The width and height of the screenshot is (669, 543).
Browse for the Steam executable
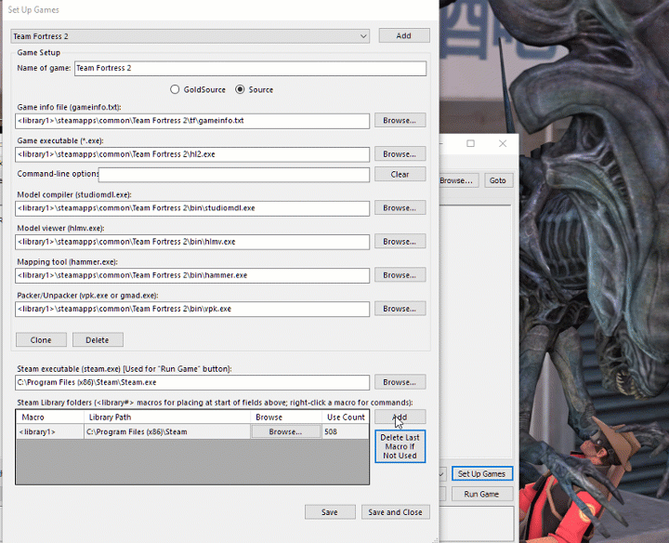pos(400,382)
